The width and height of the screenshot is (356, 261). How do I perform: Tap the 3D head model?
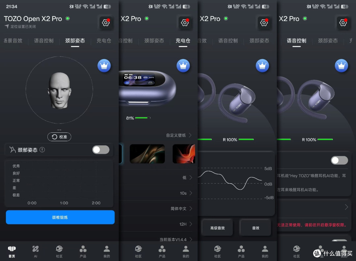coord(59,90)
